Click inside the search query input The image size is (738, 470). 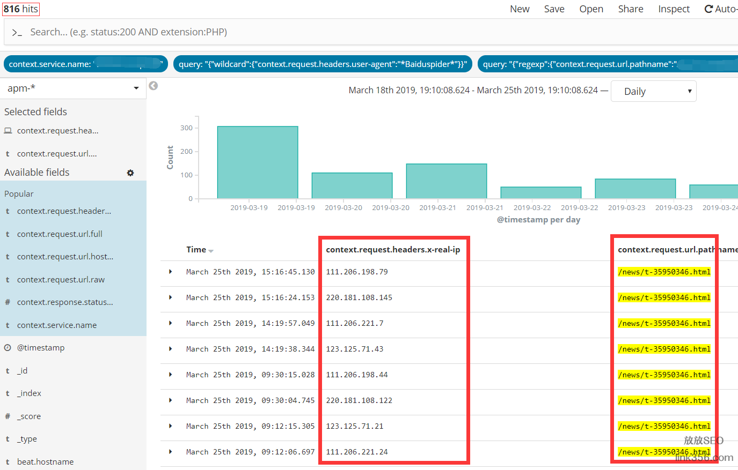point(370,32)
